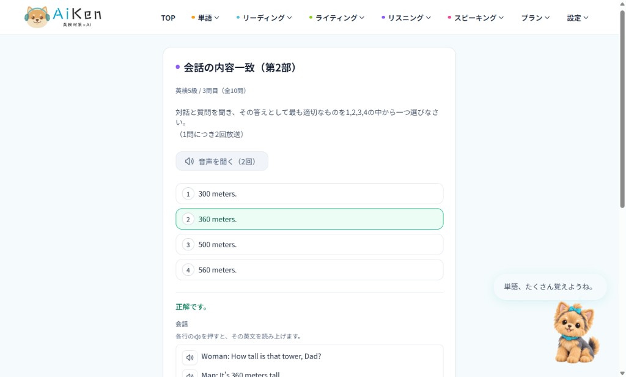Click the page vertical scrollbar thumb

[622, 109]
